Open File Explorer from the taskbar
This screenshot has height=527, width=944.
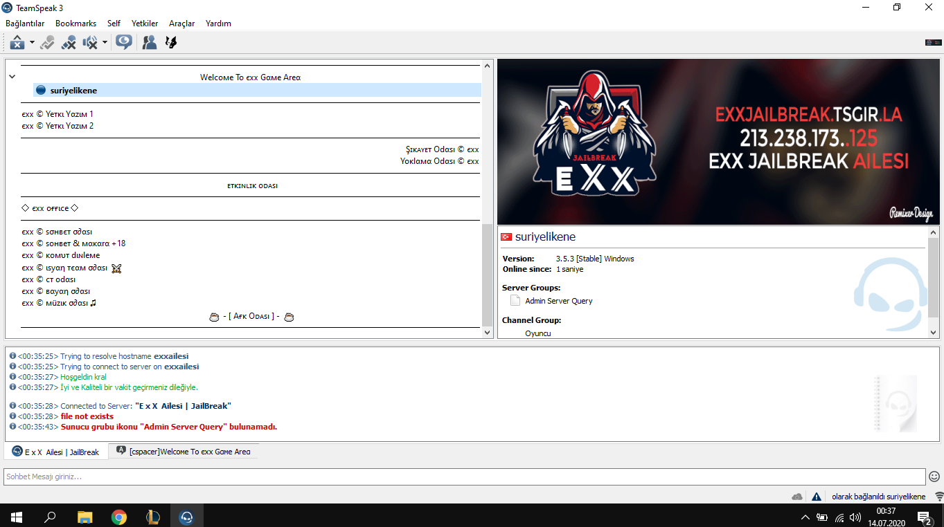click(84, 517)
